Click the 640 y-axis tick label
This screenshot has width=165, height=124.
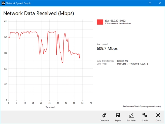coord(6,37)
